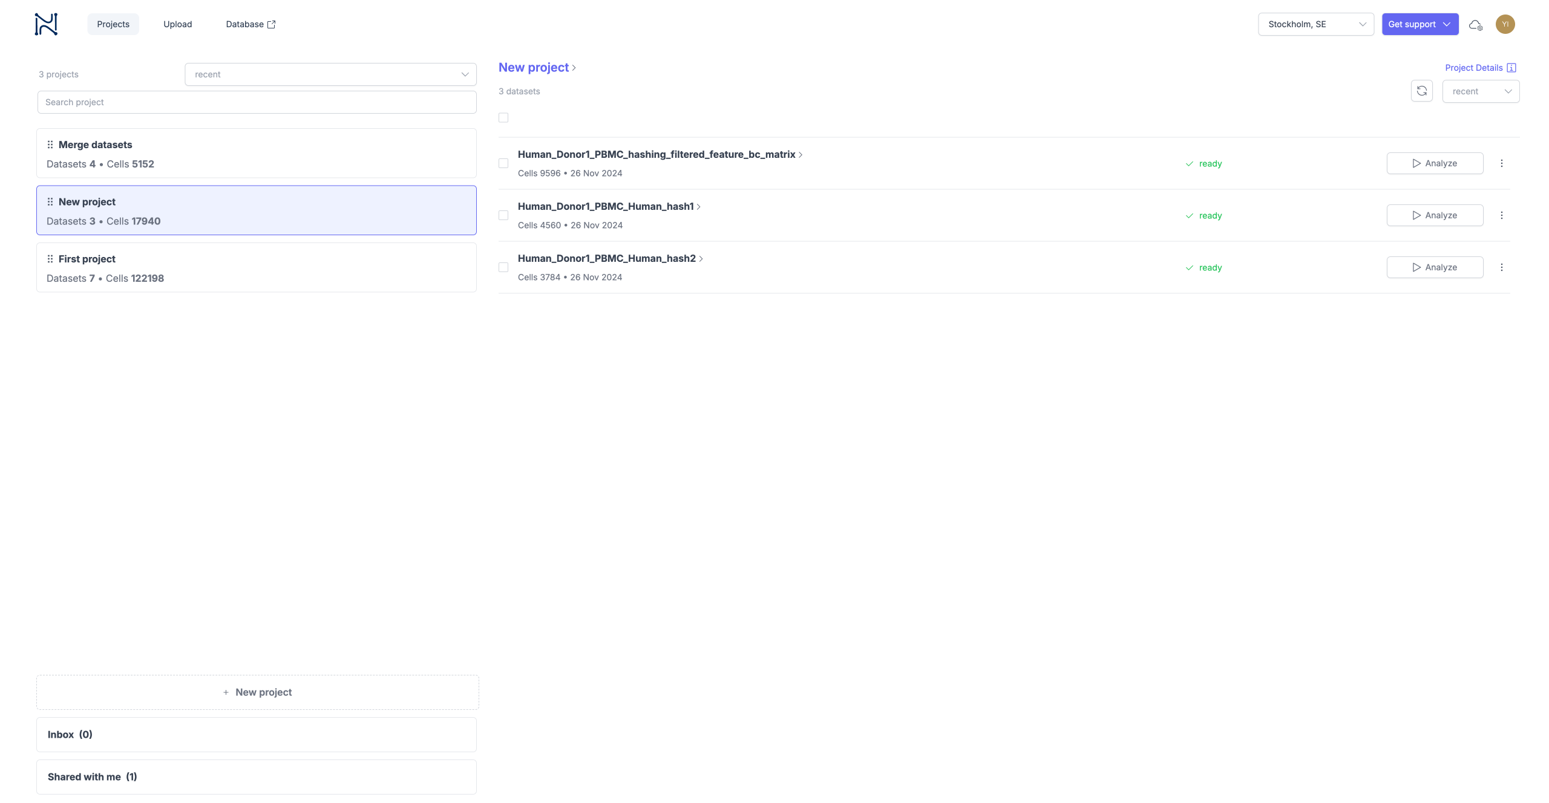Open three-dot menu for Human_hash1 dataset
This screenshot has height=803, width=1549.
[1501, 215]
